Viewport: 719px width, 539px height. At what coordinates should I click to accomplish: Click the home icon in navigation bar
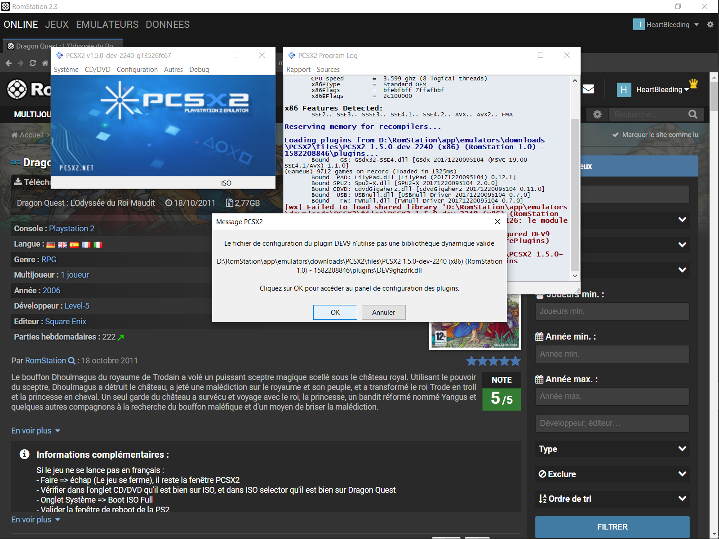coord(45,63)
